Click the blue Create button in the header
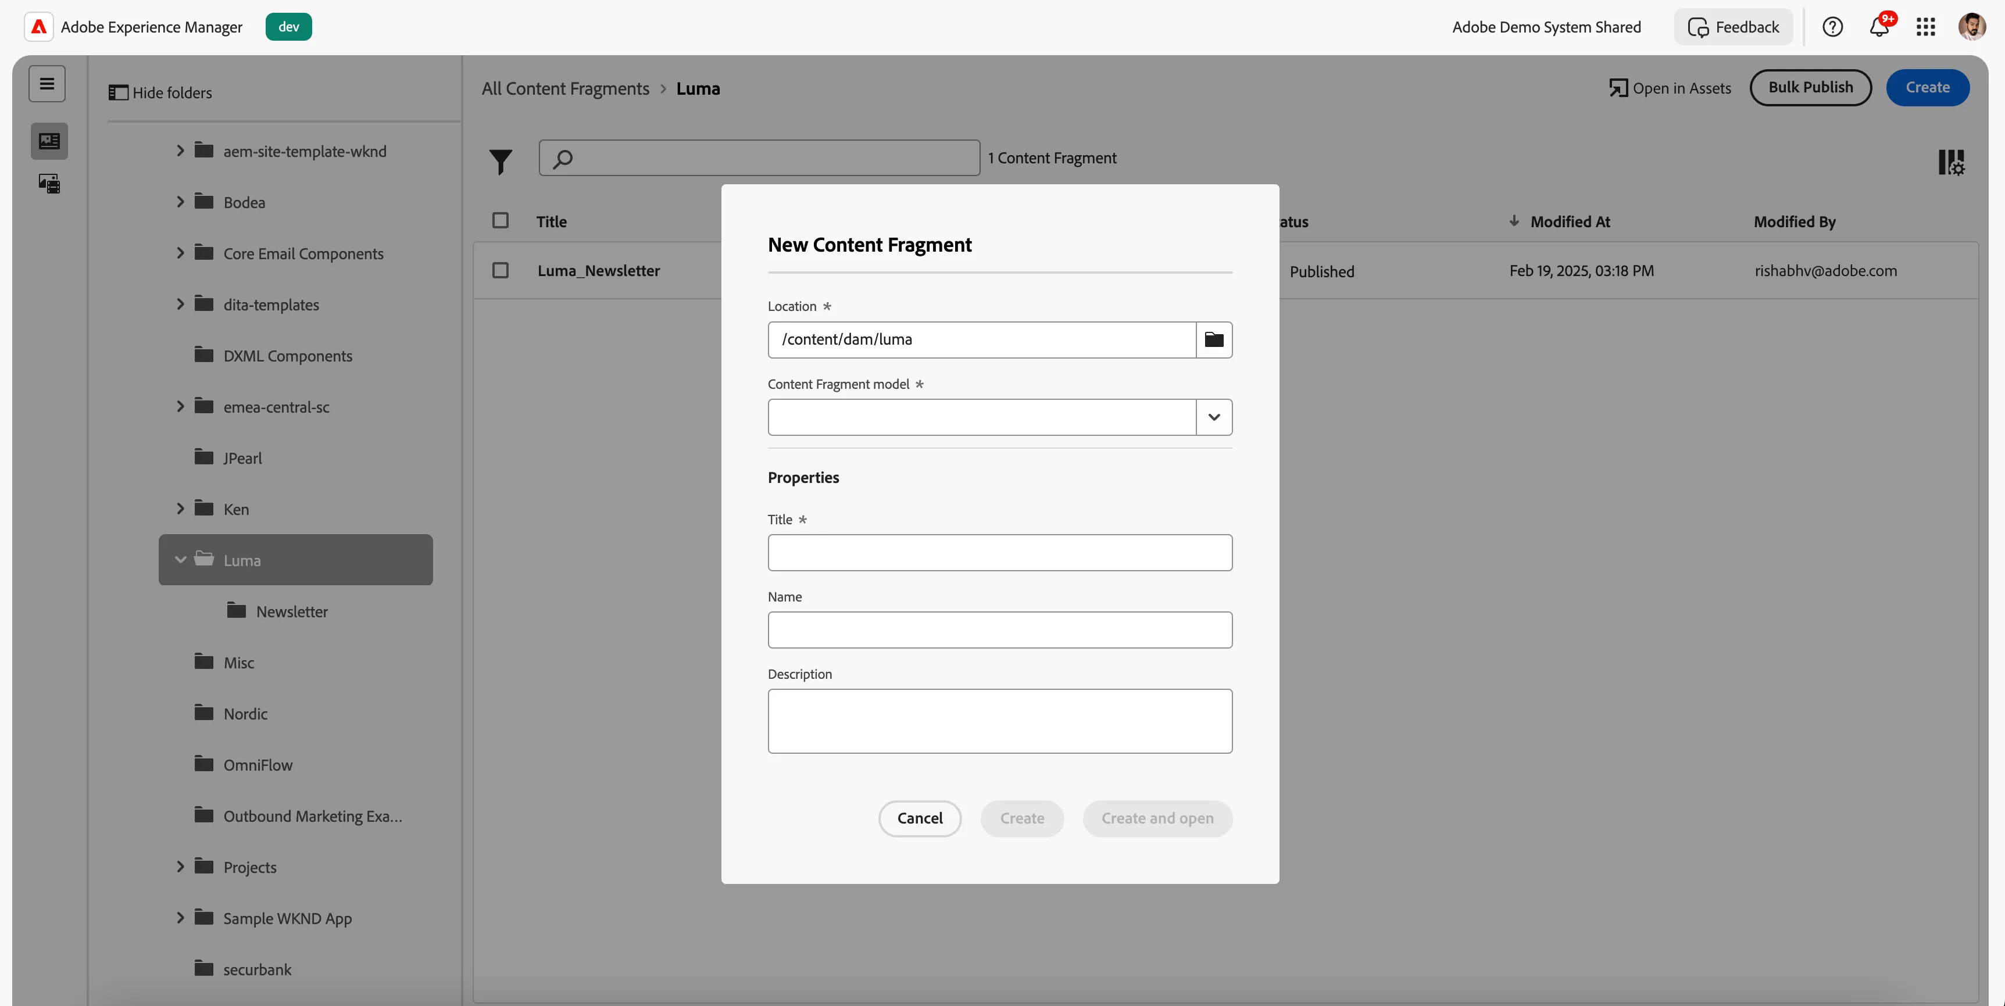Screen dimensions: 2005x1006 tap(1927, 87)
